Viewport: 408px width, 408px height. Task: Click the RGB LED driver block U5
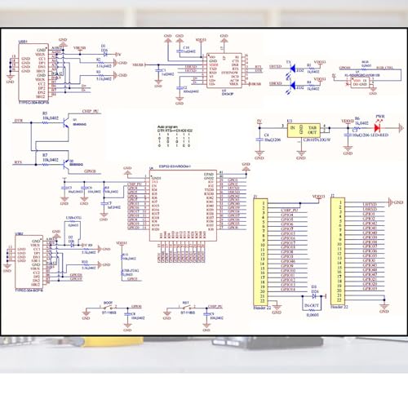(x=360, y=82)
